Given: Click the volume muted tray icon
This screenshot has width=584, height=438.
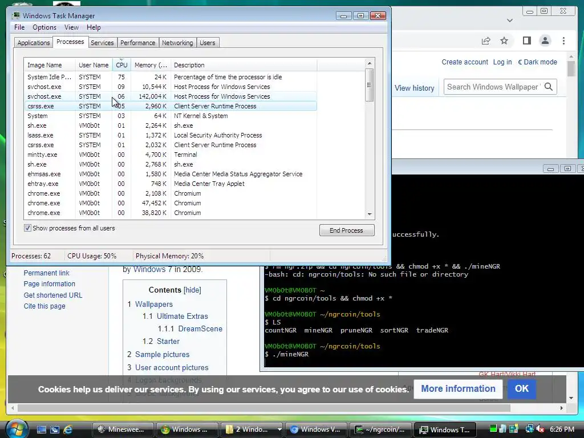Looking at the screenshot, I should [540, 429].
